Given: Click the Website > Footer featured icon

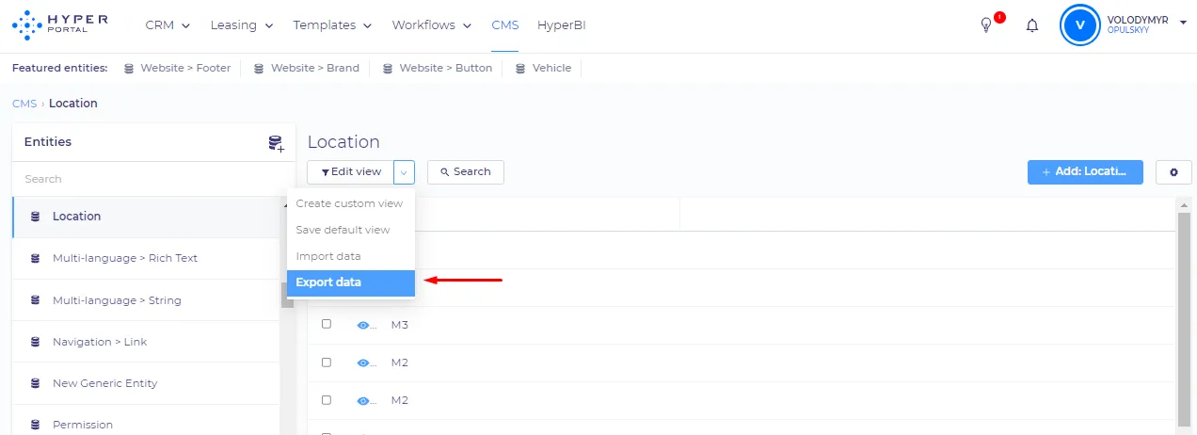Looking at the screenshot, I should click(x=127, y=69).
